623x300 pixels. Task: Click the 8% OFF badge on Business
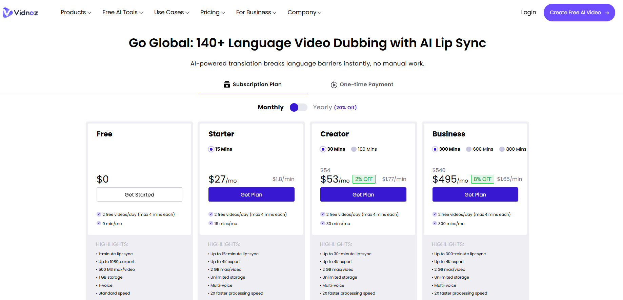pos(483,179)
